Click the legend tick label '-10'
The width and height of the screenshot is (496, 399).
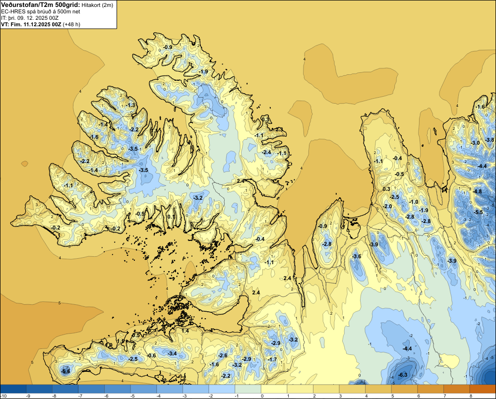pyautogui.click(x=3, y=396)
